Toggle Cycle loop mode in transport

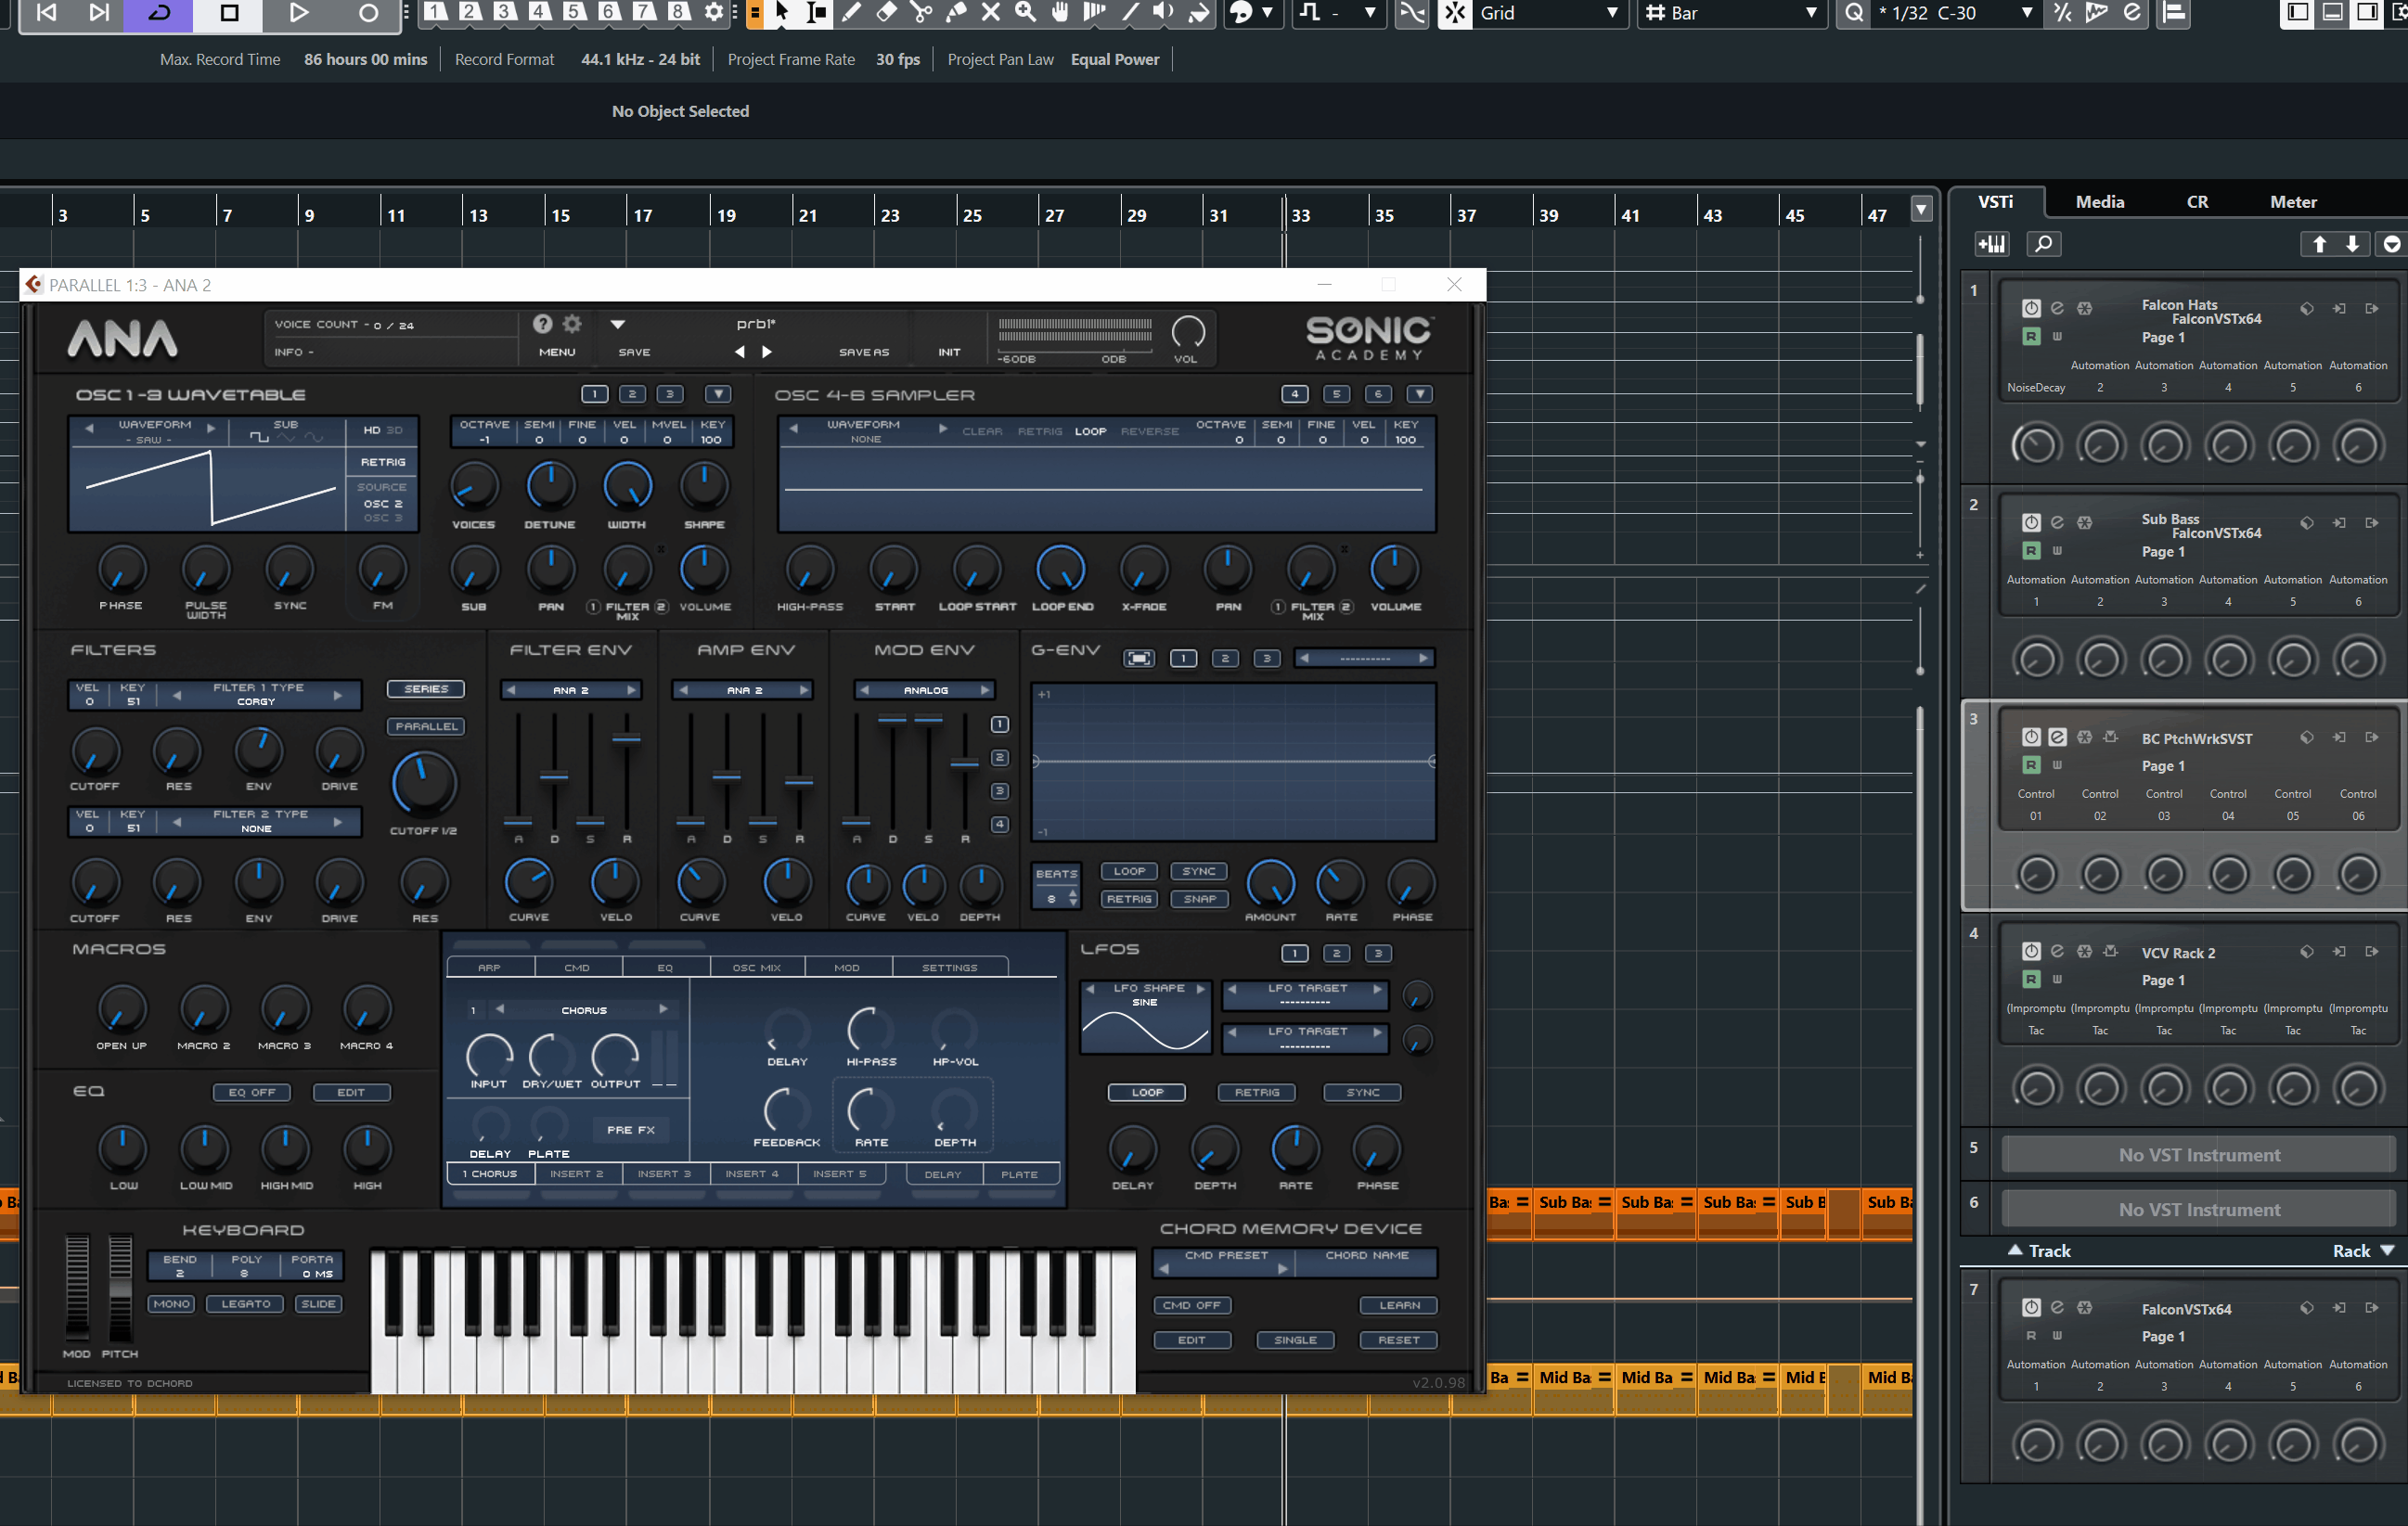point(160,13)
